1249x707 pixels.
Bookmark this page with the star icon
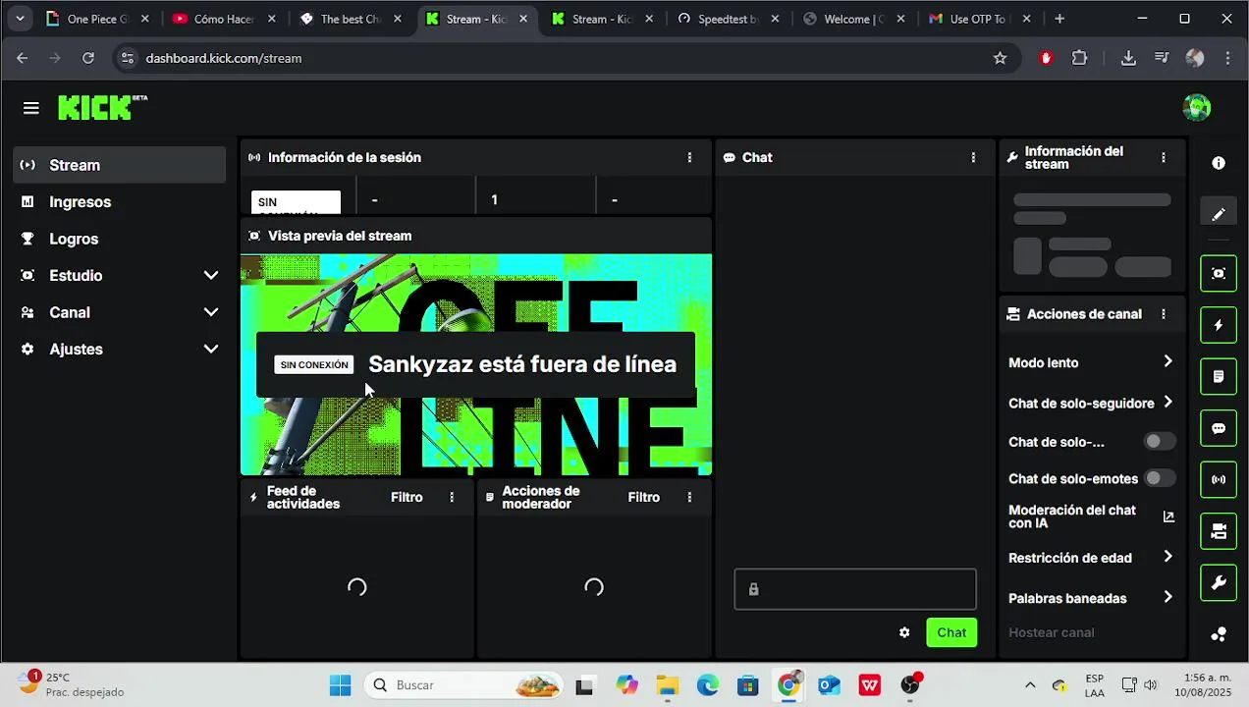point(1000,58)
